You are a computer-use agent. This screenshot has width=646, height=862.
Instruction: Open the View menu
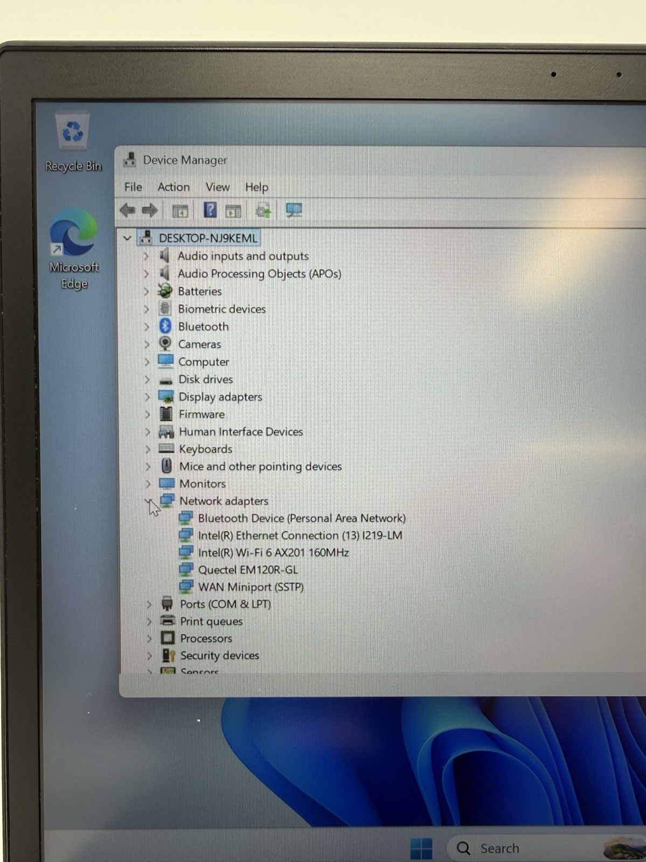[x=217, y=187]
